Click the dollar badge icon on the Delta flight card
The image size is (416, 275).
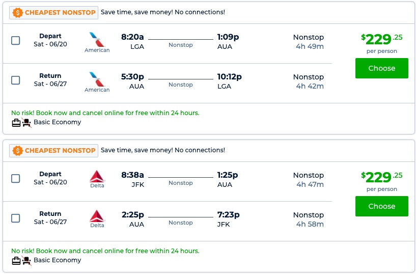point(18,150)
